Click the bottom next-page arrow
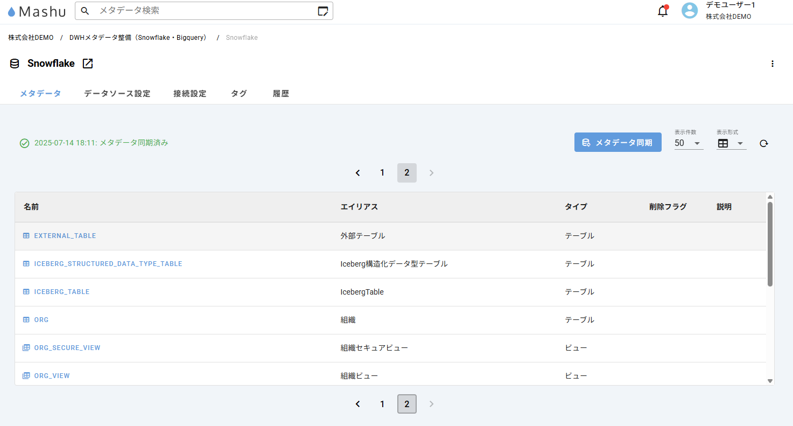The height and width of the screenshot is (426, 793). coord(431,404)
